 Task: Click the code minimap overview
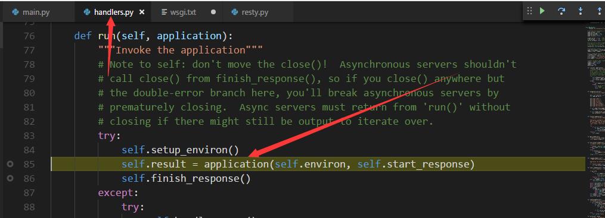[595, 119]
